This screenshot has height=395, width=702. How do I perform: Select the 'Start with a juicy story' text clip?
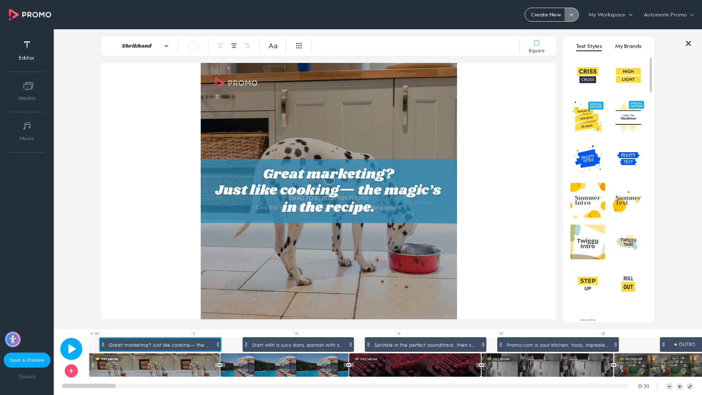298,345
